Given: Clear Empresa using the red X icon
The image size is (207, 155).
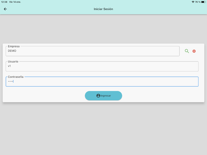Looking at the screenshot, I should tap(194, 51).
